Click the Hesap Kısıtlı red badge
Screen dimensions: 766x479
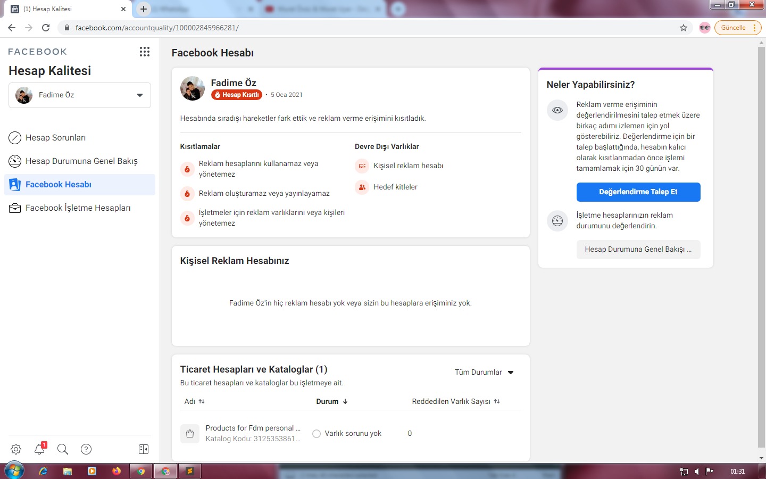tap(237, 95)
